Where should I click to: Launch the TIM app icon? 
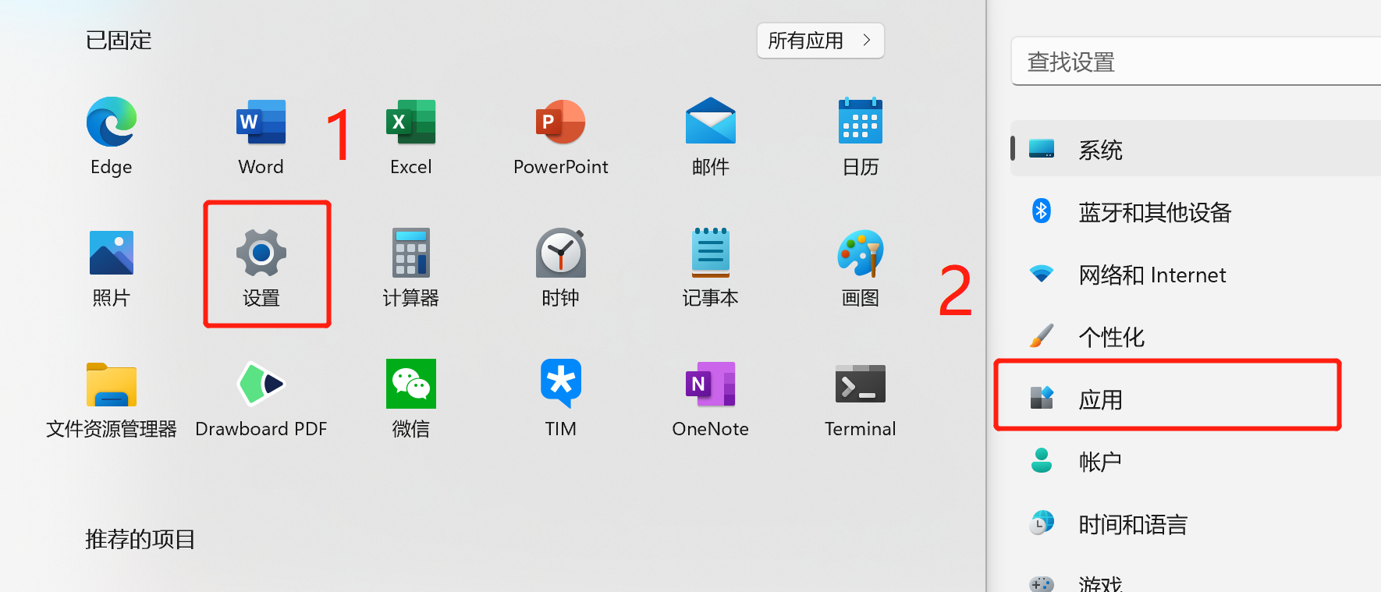pyautogui.click(x=561, y=383)
